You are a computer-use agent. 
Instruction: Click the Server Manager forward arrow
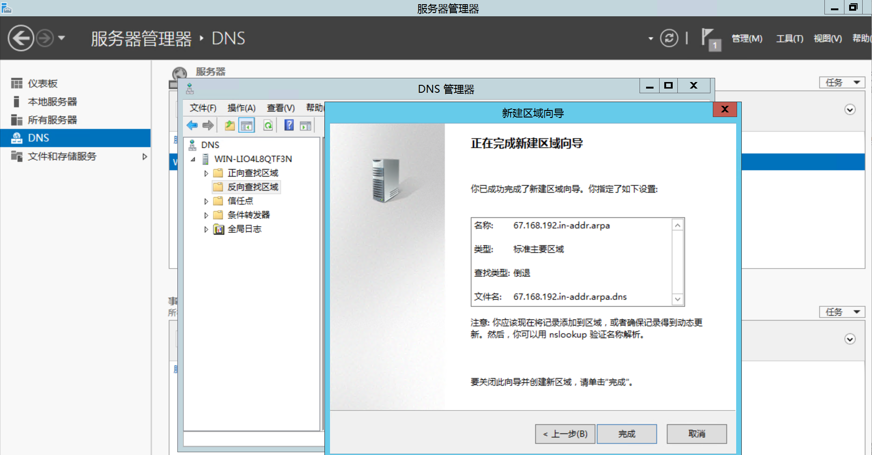[45, 38]
